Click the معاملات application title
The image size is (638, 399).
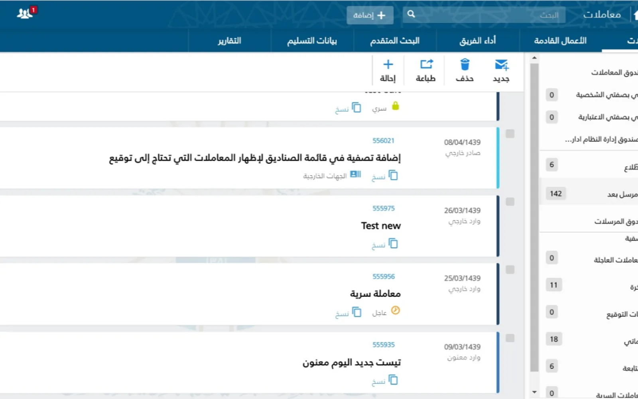[602, 14]
